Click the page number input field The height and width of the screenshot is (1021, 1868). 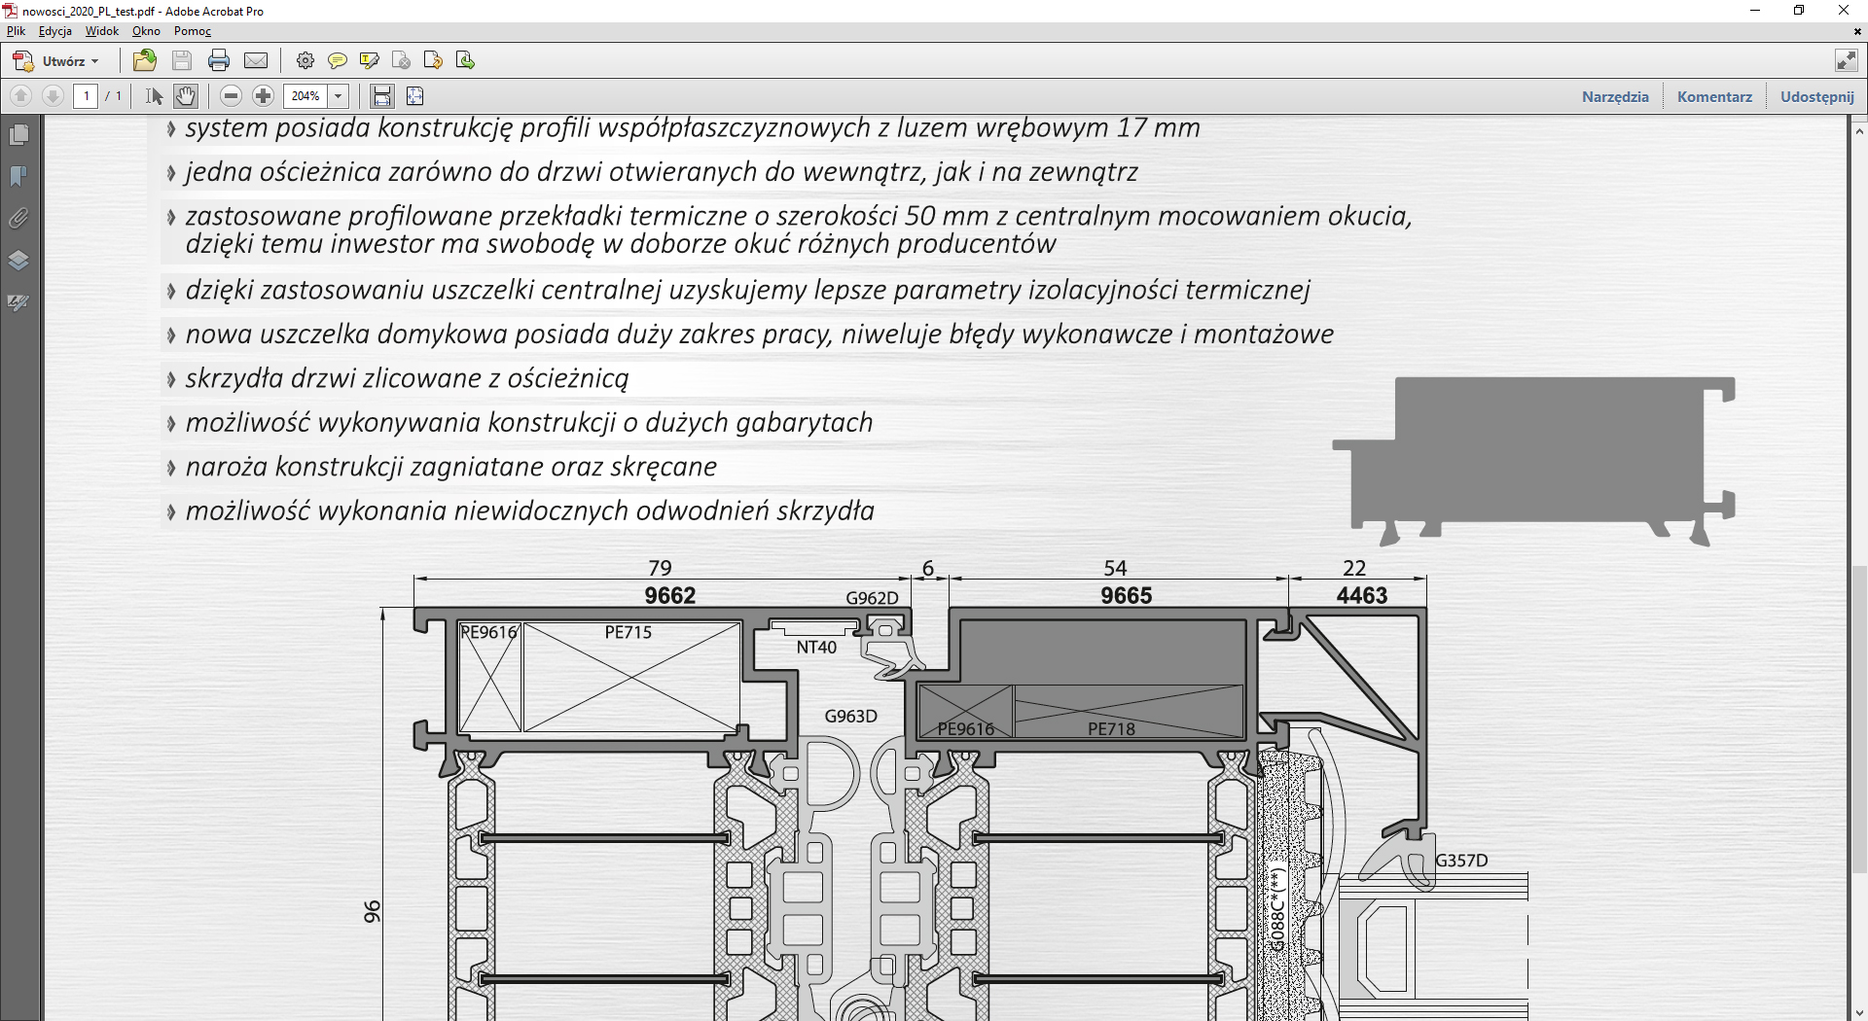pos(87,95)
